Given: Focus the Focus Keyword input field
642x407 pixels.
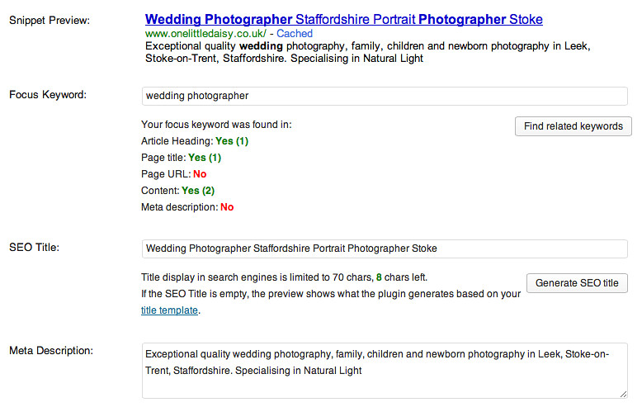Looking at the screenshot, I should 385,96.
